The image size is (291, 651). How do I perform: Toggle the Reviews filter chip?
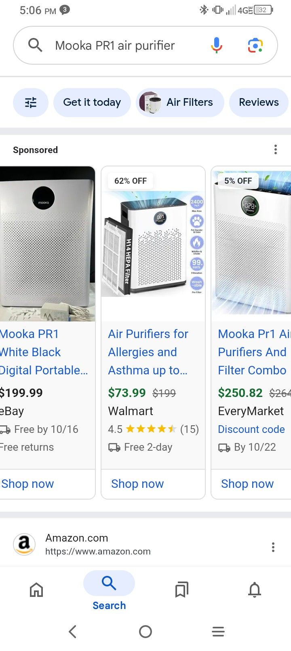[259, 102]
